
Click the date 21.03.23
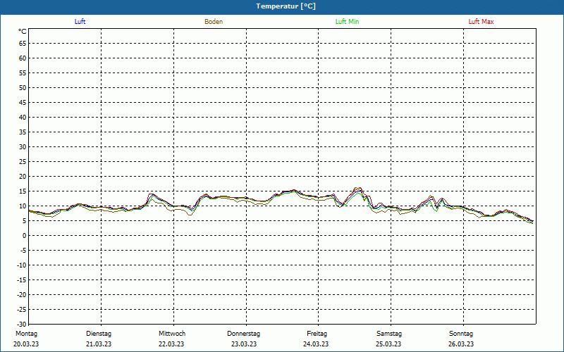click(99, 344)
